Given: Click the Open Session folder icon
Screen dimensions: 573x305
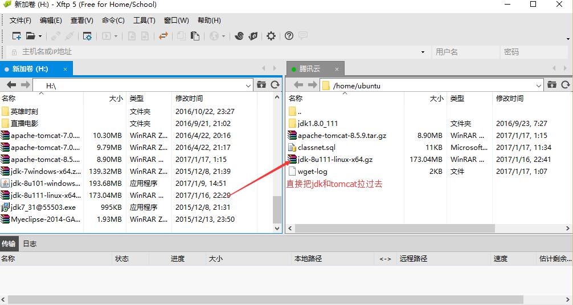Looking at the screenshot, I should click(31, 36).
